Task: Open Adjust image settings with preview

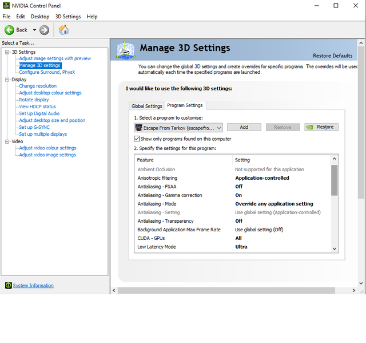Action: (55, 58)
